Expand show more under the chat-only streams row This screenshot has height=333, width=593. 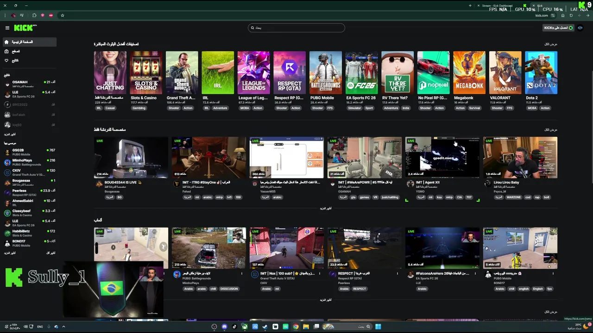pos(326,208)
